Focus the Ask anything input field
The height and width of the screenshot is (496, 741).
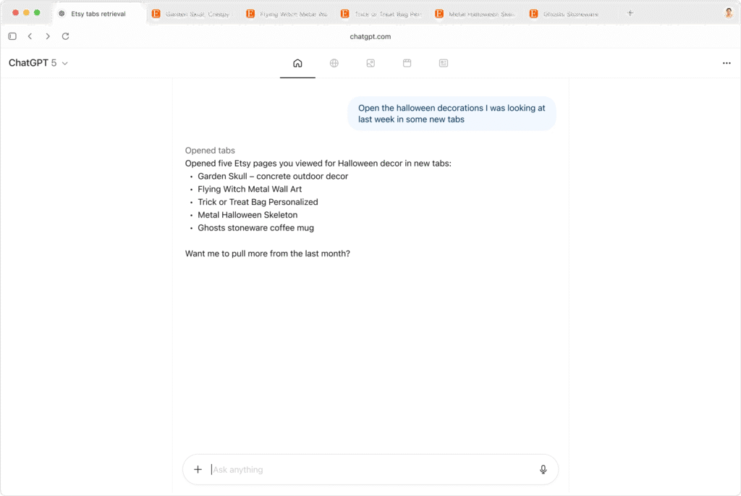pos(369,469)
